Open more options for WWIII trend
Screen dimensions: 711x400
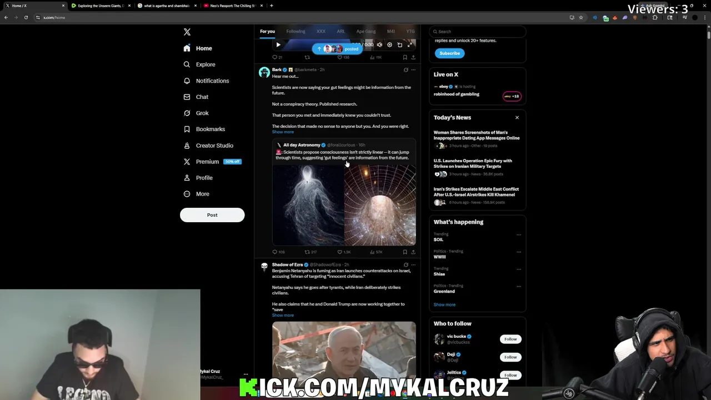pyautogui.click(x=519, y=252)
